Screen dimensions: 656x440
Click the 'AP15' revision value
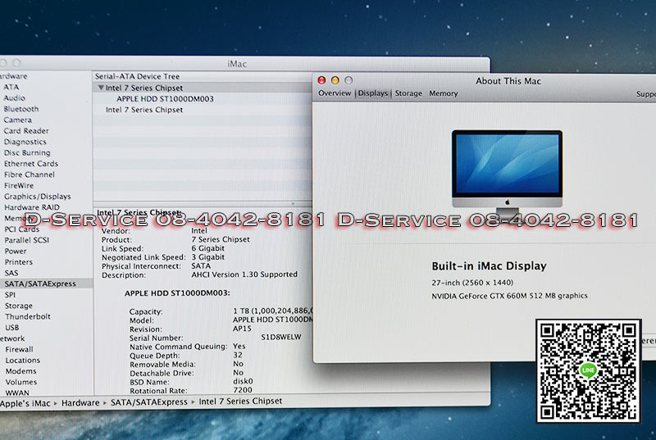point(242,329)
